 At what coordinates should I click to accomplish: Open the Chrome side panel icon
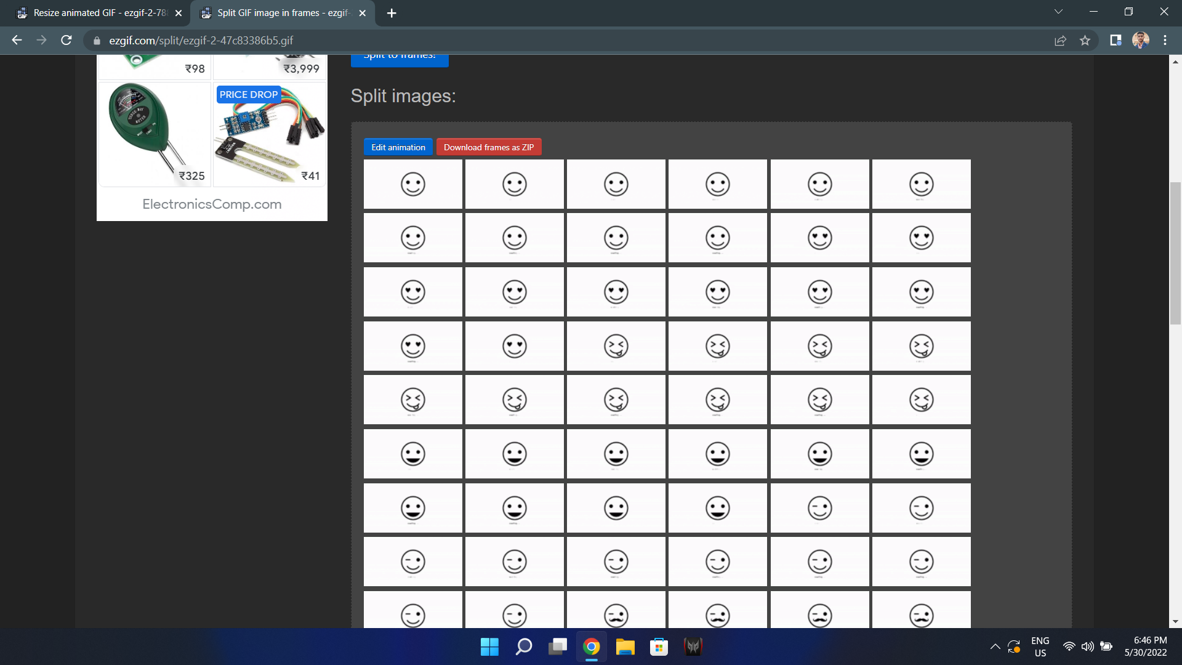click(1114, 41)
